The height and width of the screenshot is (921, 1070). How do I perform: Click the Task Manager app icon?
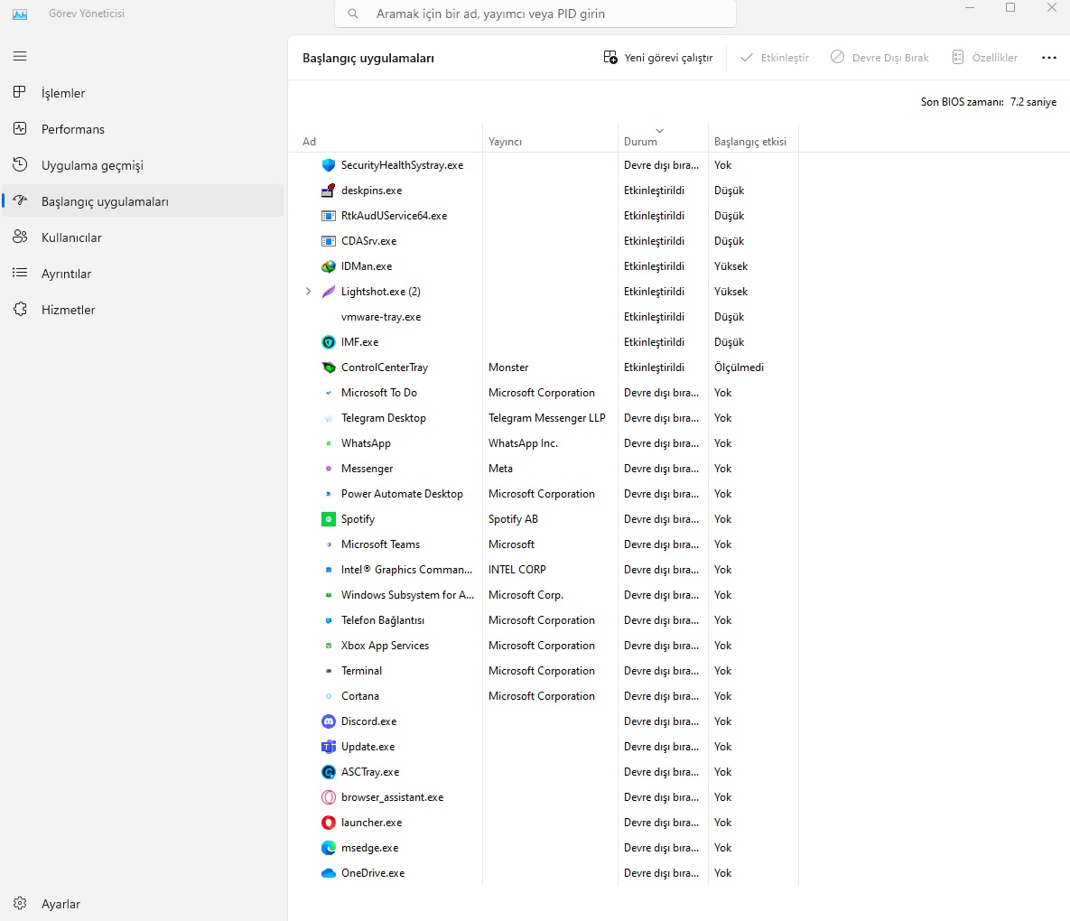point(20,14)
